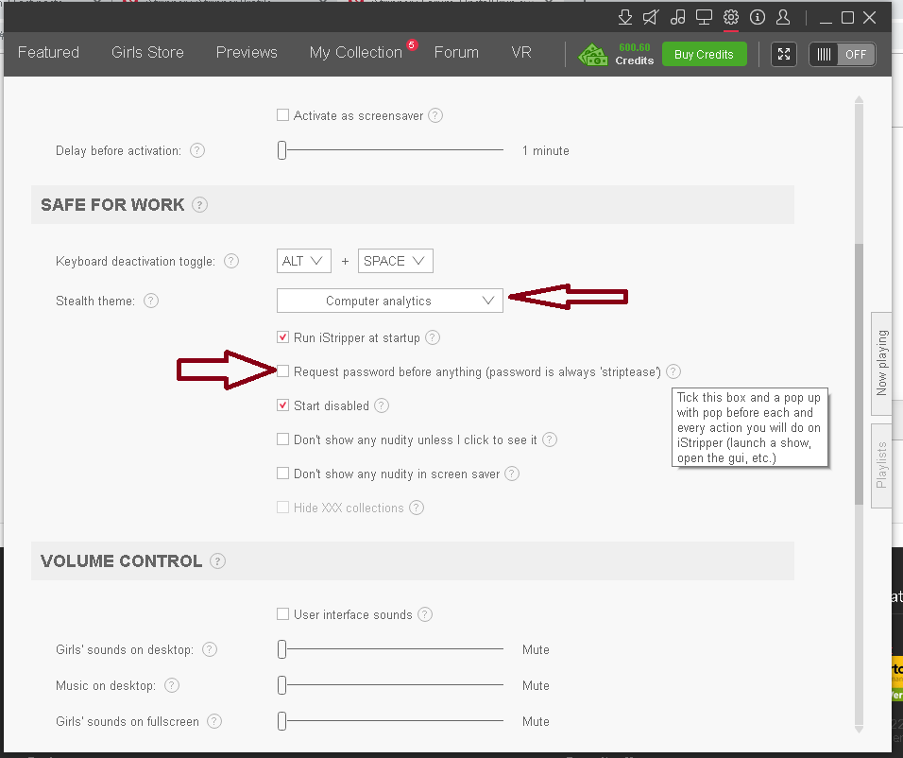Open the Playlists side panel

pyautogui.click(x=881, y=466)
